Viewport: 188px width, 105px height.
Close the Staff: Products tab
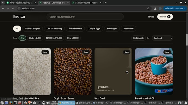101,3
